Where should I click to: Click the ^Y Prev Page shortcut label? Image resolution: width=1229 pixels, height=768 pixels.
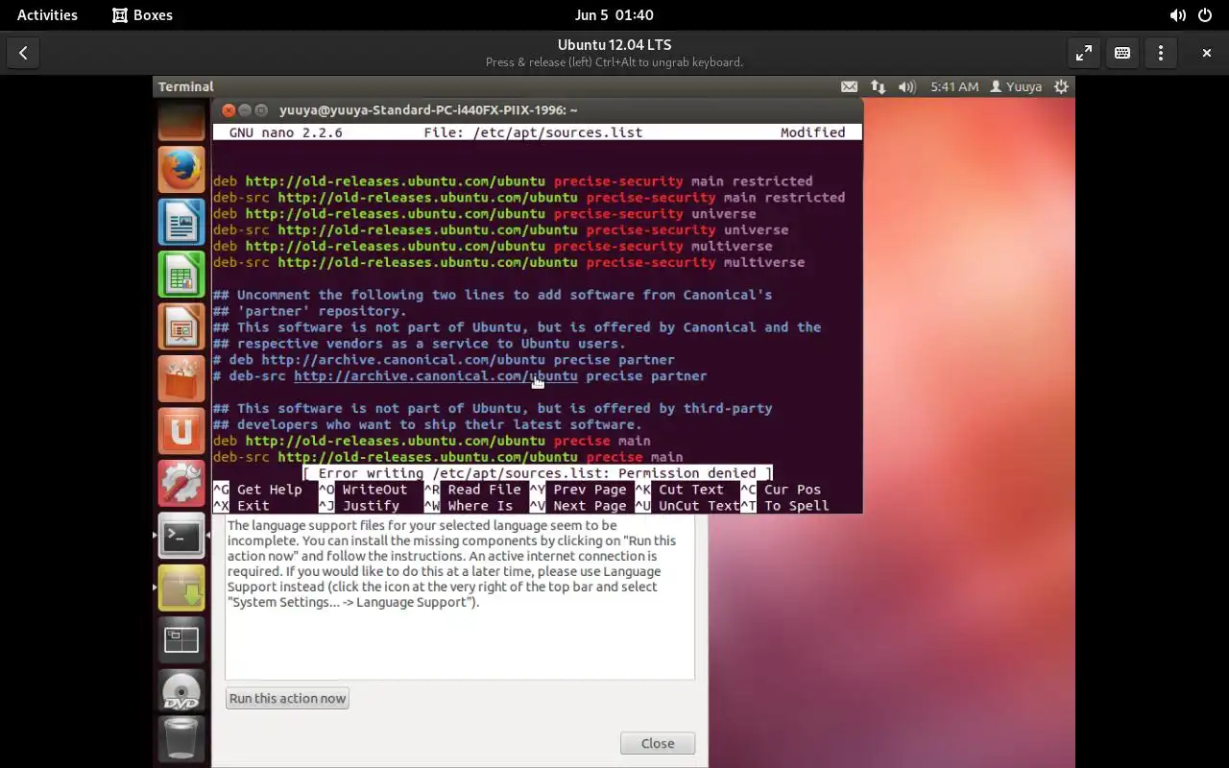click(578, 490)
